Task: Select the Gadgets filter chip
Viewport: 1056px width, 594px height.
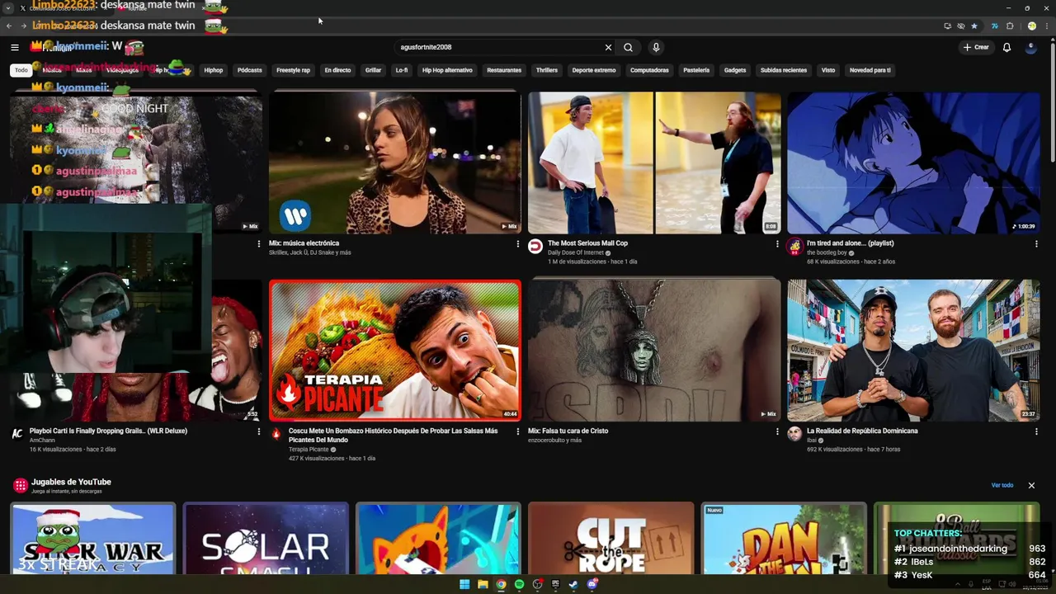Action: pos(735,70)
